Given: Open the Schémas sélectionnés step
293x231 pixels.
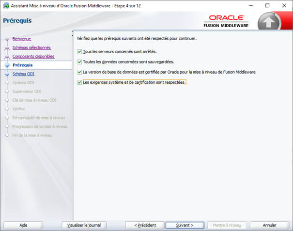Looking at the screenshot, I should point(31,47).
